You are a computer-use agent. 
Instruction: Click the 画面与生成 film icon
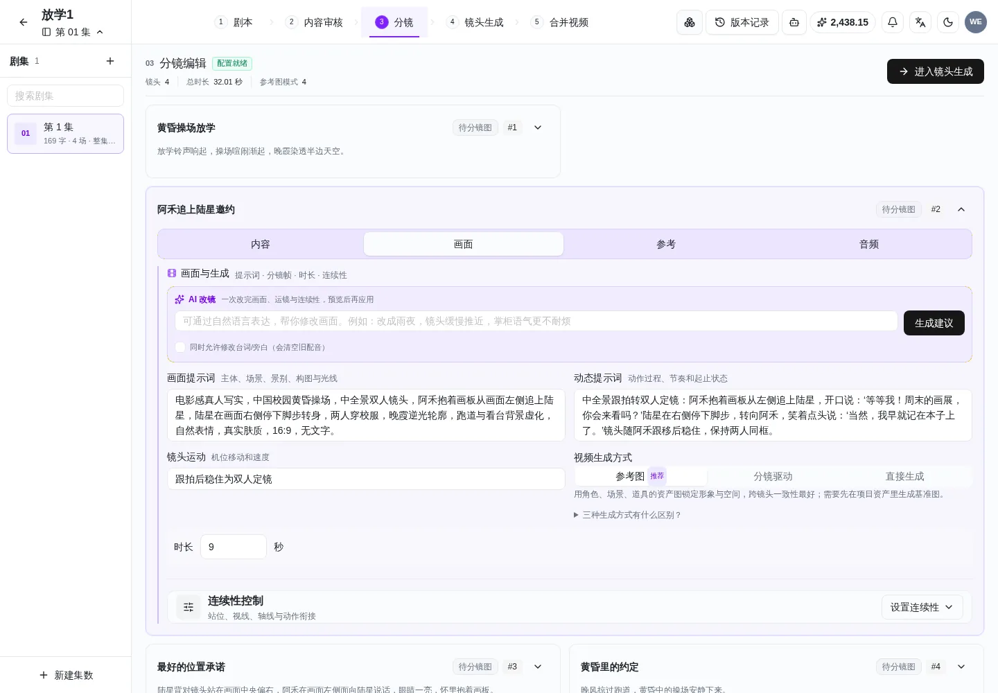pyautogui.click(x=172, y=274)
